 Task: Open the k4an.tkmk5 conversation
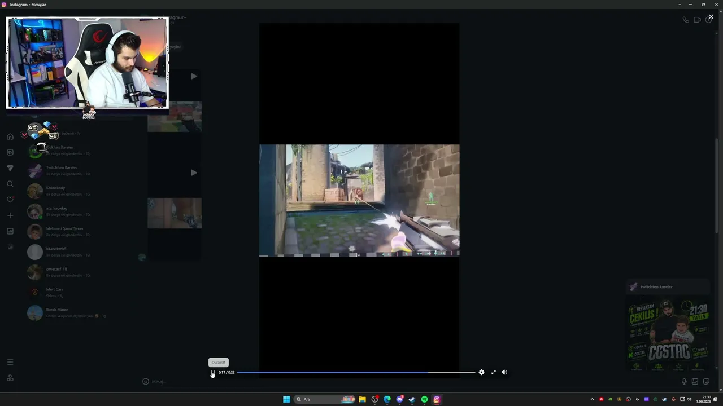79,252
